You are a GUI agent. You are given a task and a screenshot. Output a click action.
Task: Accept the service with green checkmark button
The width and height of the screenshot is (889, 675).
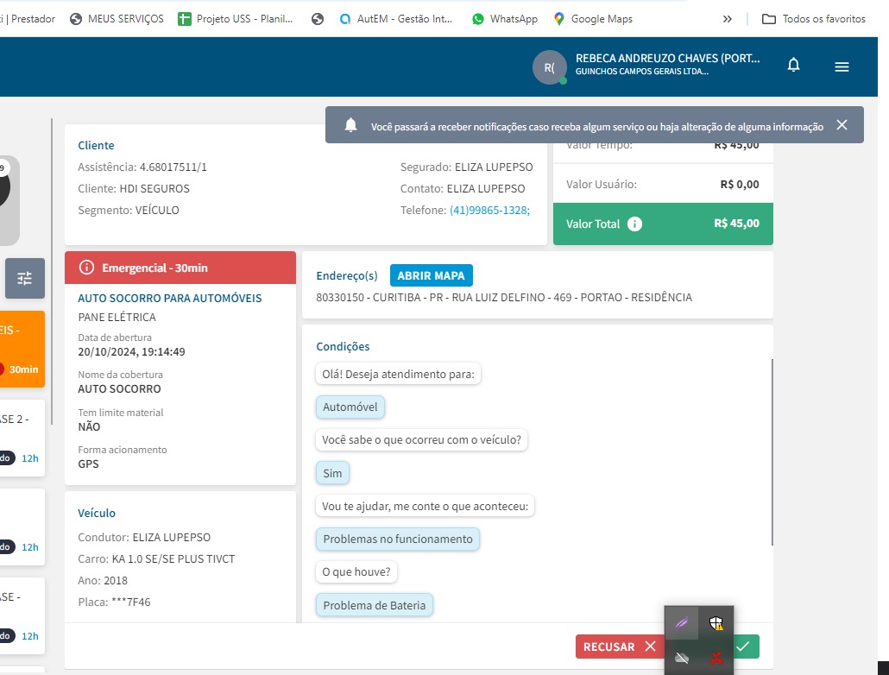pyautogui.click(x=746, y=647)
